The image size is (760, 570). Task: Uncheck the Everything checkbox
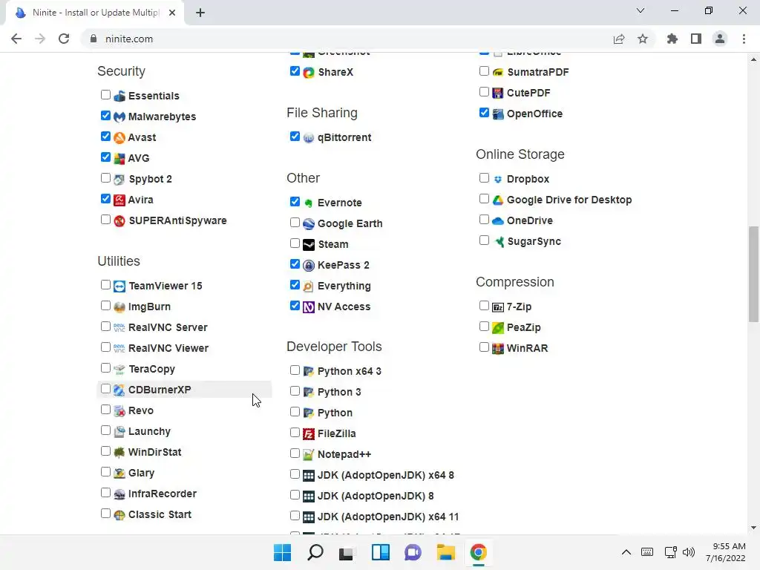[x=295, y=285]
